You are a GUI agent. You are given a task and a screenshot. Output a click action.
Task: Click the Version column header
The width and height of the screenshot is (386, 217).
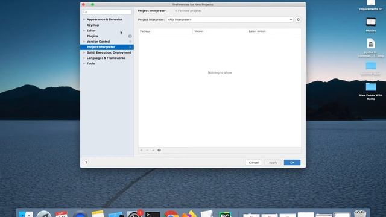coord(220,31)
